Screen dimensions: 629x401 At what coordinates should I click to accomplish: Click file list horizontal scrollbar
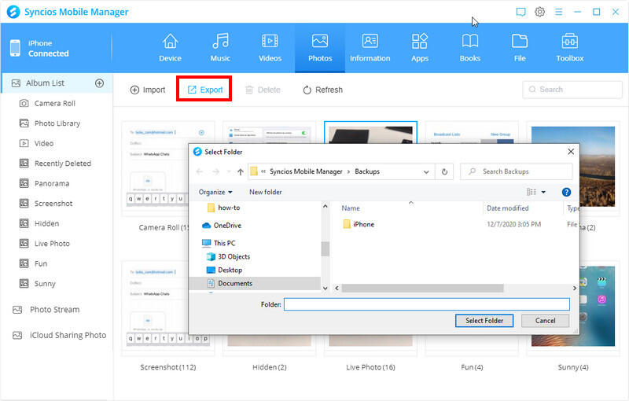pos(422,289)
